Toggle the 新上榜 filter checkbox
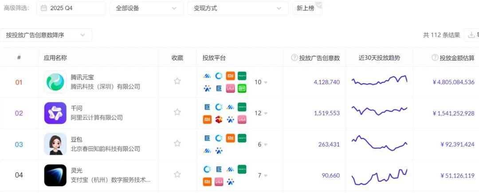This screenshot has width=479, height=193. pos(307,8)
